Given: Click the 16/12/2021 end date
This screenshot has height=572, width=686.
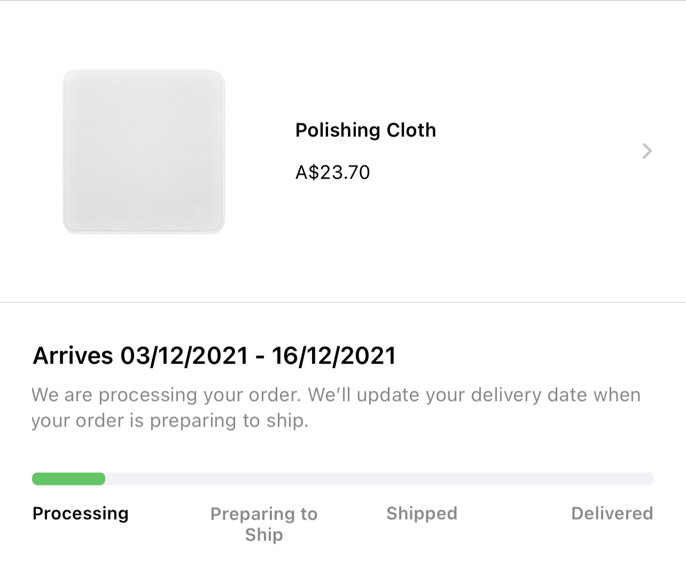Looking at the screenshot, I should [334, 355].
